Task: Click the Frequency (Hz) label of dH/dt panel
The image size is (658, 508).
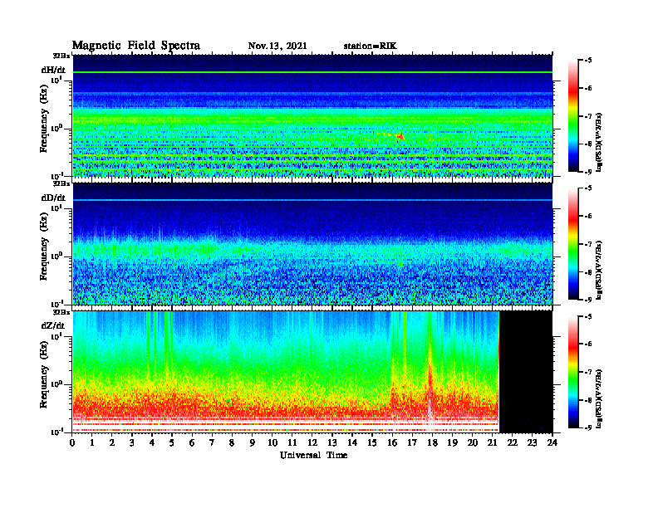Action: (44, 118)
